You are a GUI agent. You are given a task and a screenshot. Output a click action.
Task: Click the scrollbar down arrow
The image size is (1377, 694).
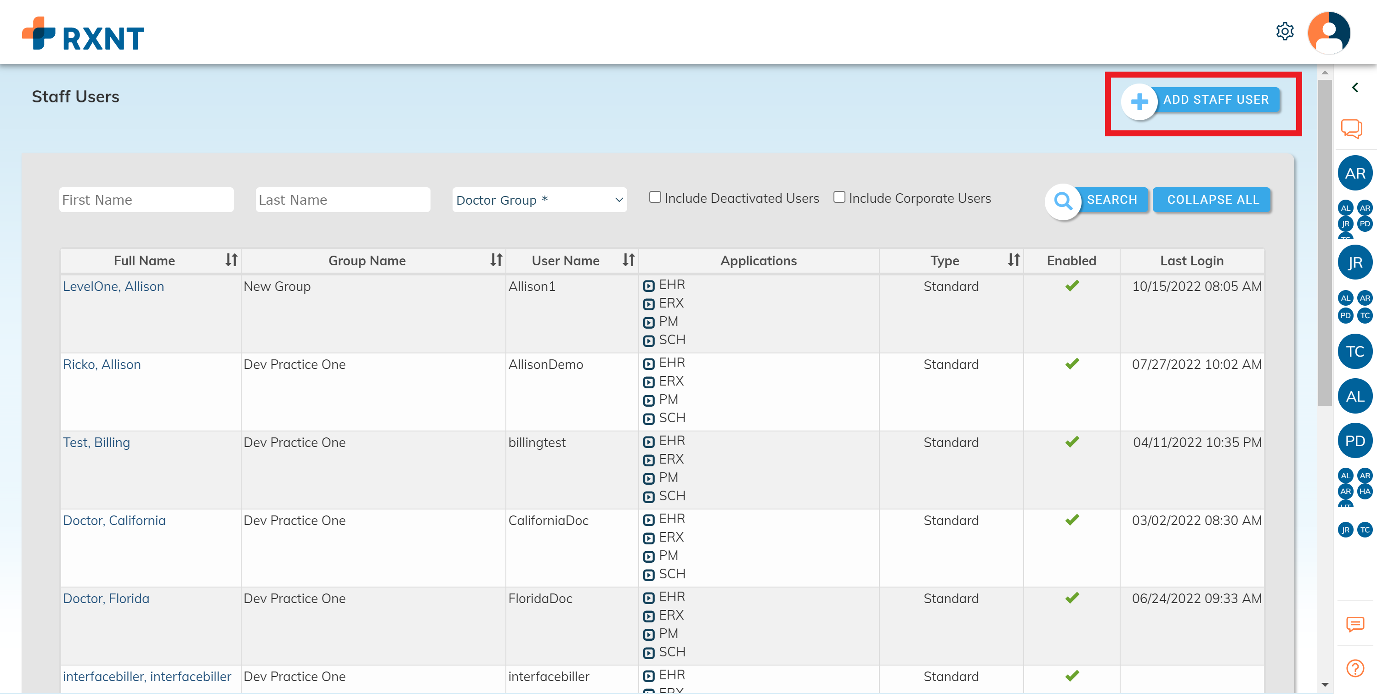[1325, 684]
